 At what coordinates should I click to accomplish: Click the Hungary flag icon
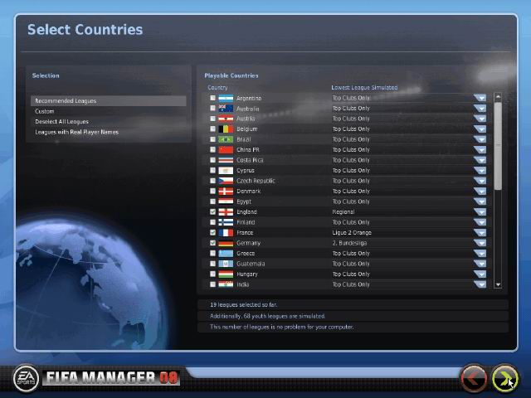click(x=226, y=274)
